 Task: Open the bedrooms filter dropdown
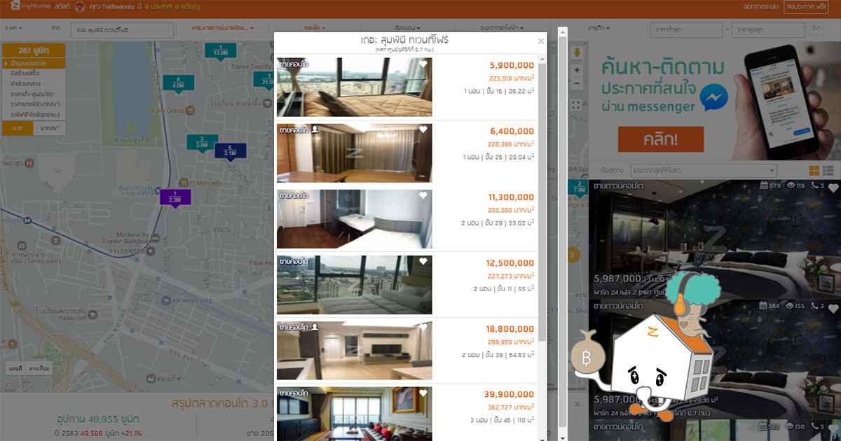408,29
